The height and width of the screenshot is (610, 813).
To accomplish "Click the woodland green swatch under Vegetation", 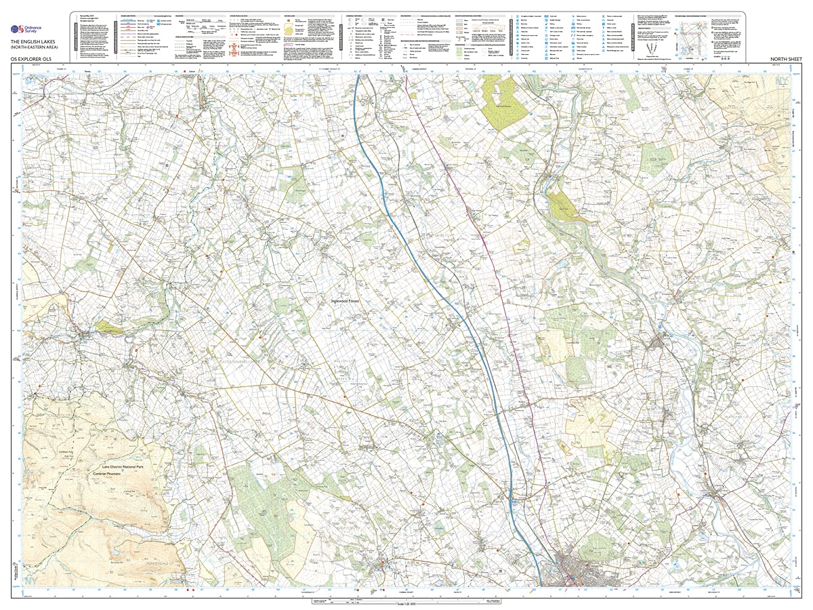I will [x=459, y=48].
